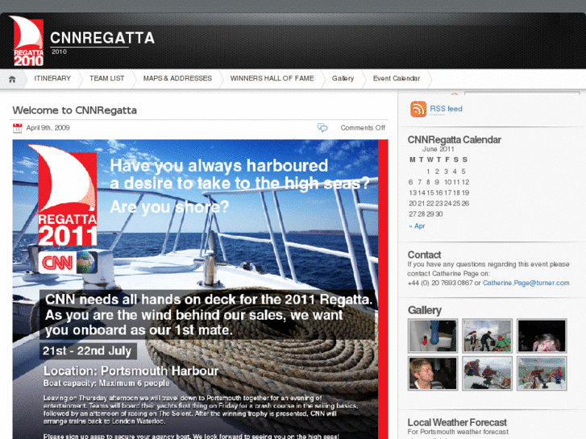586x439 pixels.
Task: Open bottom-right gallery thumbnail of crew at sea
Action: (542, 373)
